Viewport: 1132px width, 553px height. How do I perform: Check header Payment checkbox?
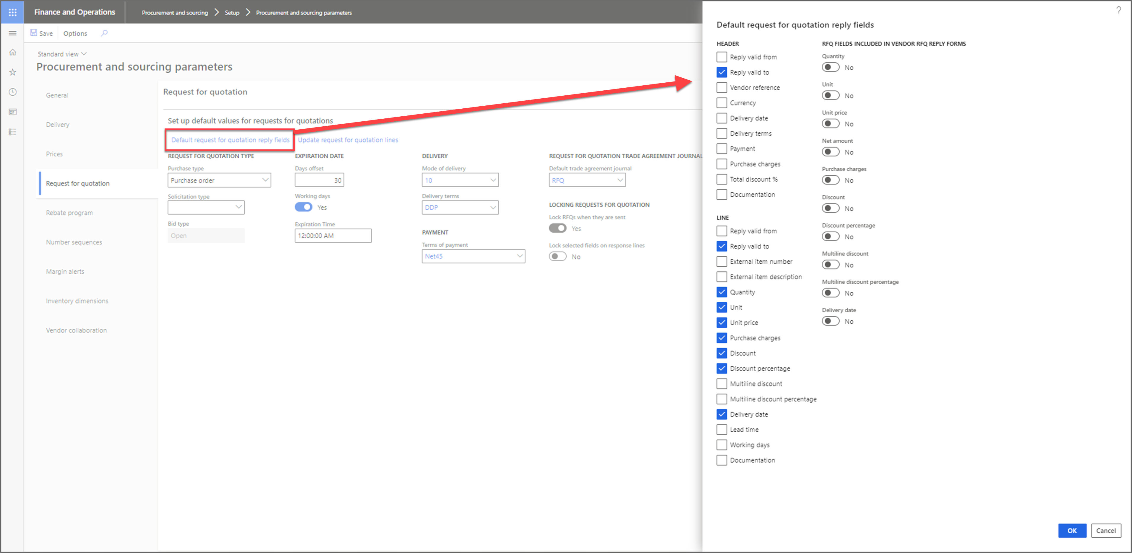click(x=721, y=149)
